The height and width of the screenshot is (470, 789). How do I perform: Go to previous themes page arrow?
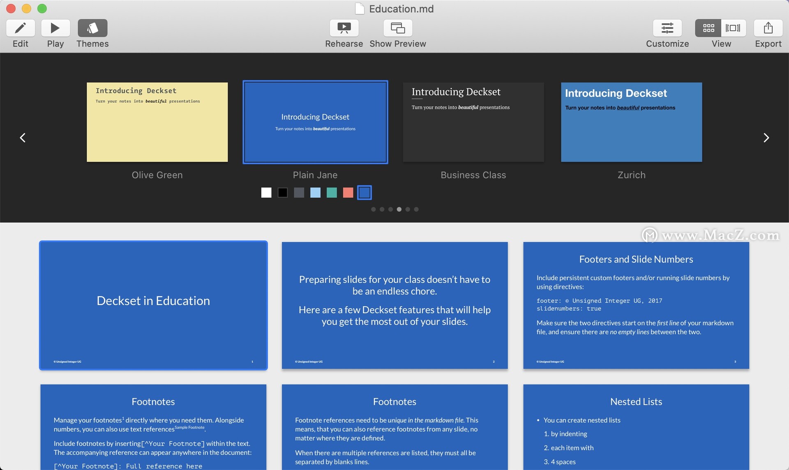pos(23,138)
